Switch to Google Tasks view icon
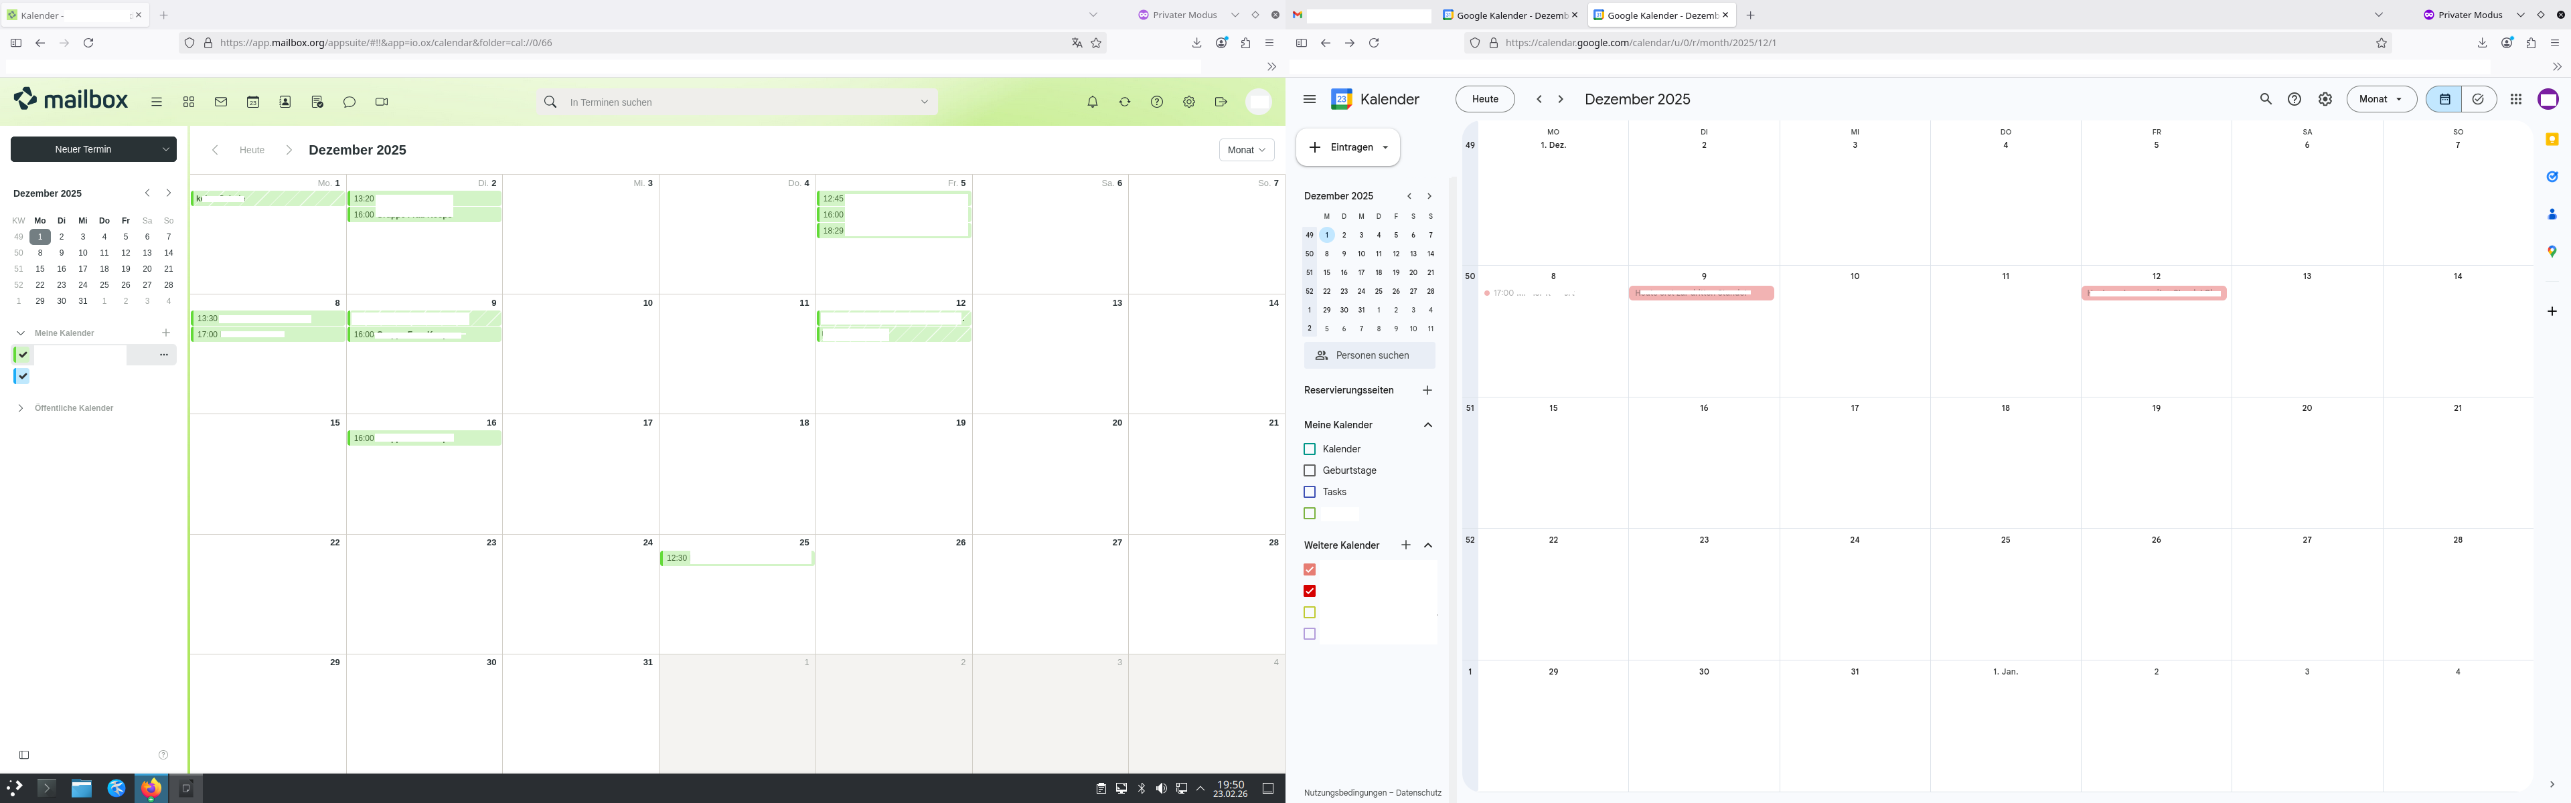2571x803 pixels. 2477,99
